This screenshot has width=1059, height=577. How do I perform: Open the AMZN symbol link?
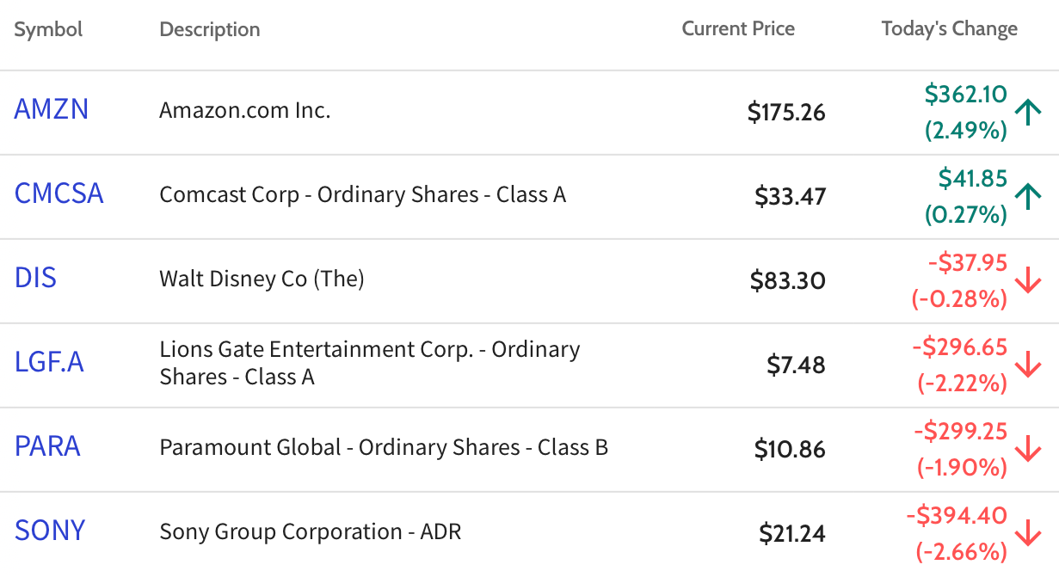tap(52, 109)
